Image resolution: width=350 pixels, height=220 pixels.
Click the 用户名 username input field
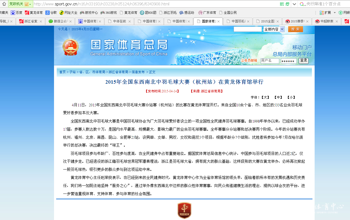[269, 61]
